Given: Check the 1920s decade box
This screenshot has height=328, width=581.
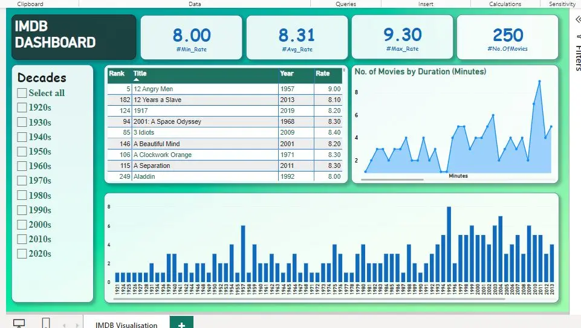Looking at the screenshot, I should [22, 108].
